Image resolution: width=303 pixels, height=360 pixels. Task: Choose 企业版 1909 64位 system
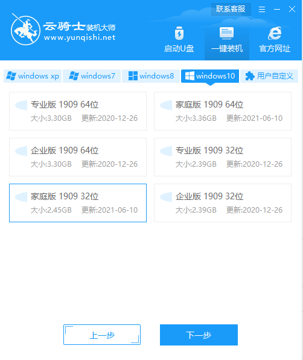pyautogui.click(x=78, y=157)
